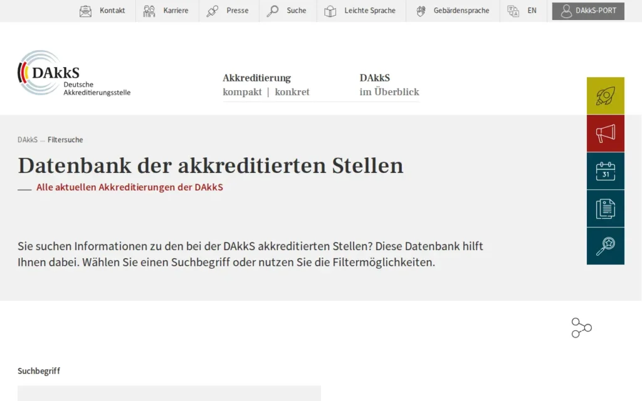Open the documents tile in sidebar
The image size is (642, 401).
tap(606, 209)
